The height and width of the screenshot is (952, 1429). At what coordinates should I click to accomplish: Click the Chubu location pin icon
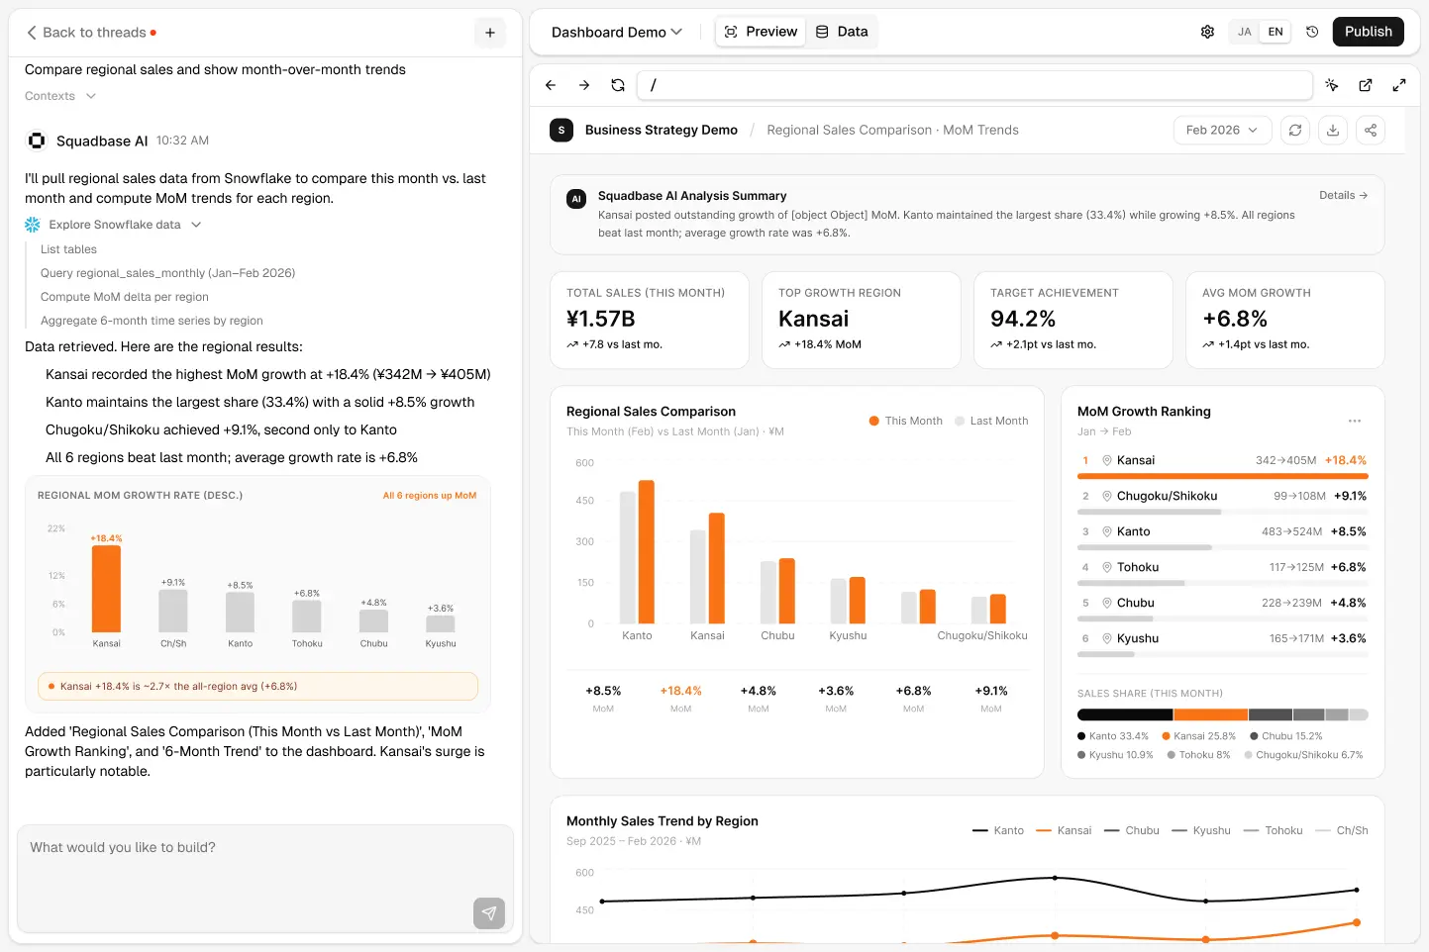1107,603
